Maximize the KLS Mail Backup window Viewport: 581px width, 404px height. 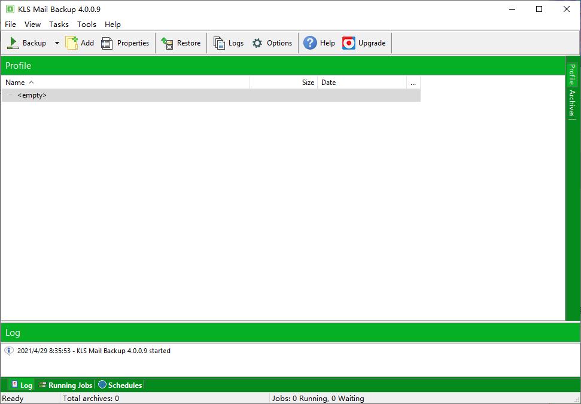pyautogui.click(x=539, y=9)
